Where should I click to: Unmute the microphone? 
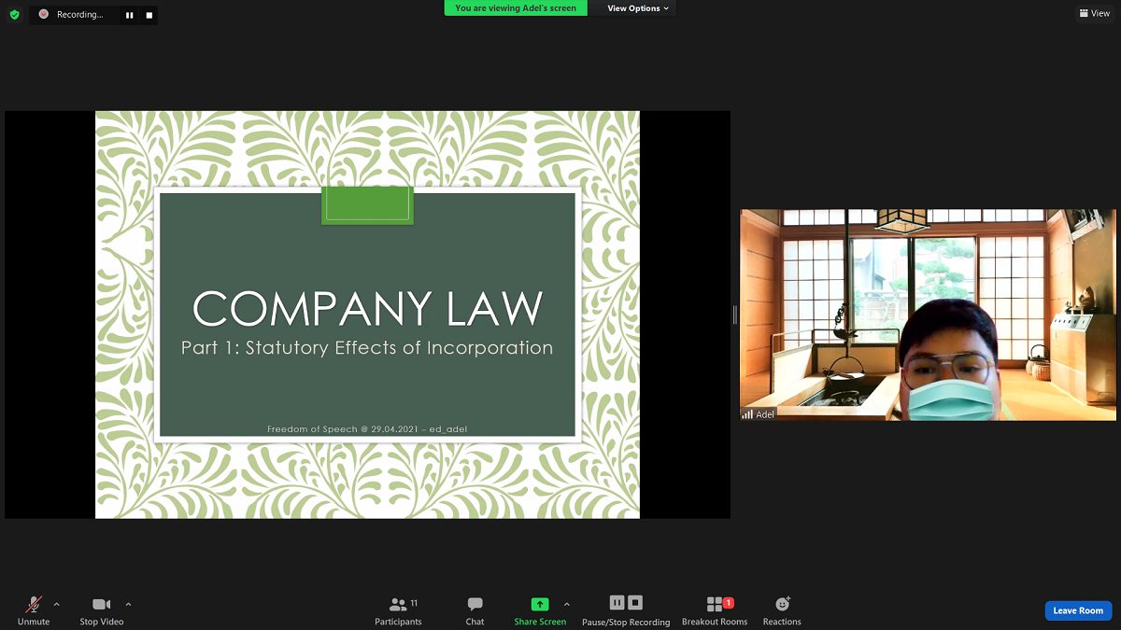34,610
